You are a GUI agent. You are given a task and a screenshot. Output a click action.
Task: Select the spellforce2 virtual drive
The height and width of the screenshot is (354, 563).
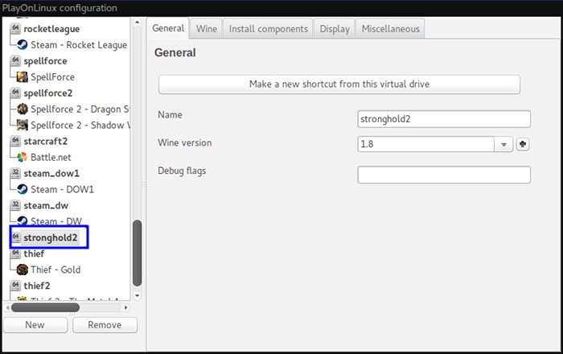point(47,93)
